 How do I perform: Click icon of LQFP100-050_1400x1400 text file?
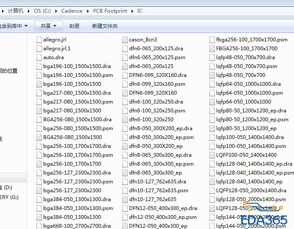pos(212,155)
